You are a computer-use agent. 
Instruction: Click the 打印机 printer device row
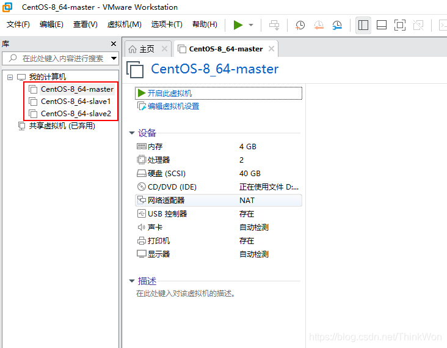219,240
